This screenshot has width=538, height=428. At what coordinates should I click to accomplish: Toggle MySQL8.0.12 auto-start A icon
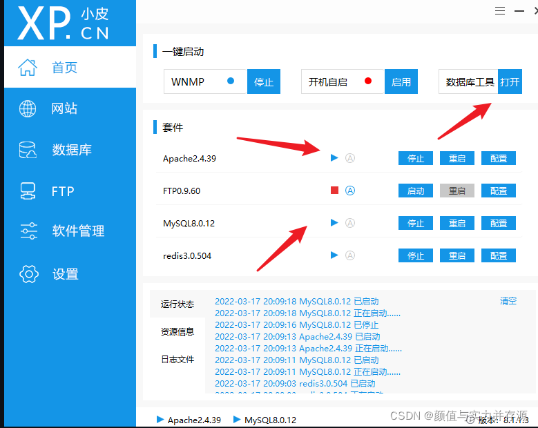(x=350, y=223)
